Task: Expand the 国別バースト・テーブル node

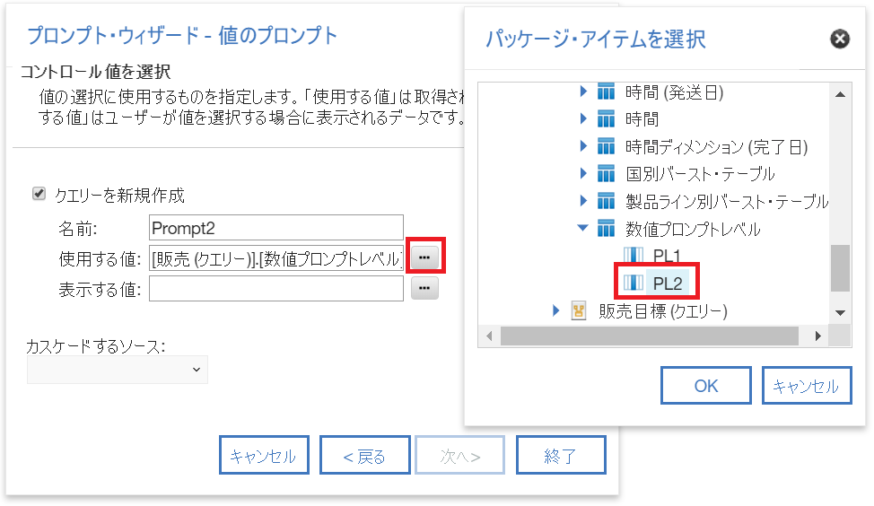Action: tap(583, 173)
